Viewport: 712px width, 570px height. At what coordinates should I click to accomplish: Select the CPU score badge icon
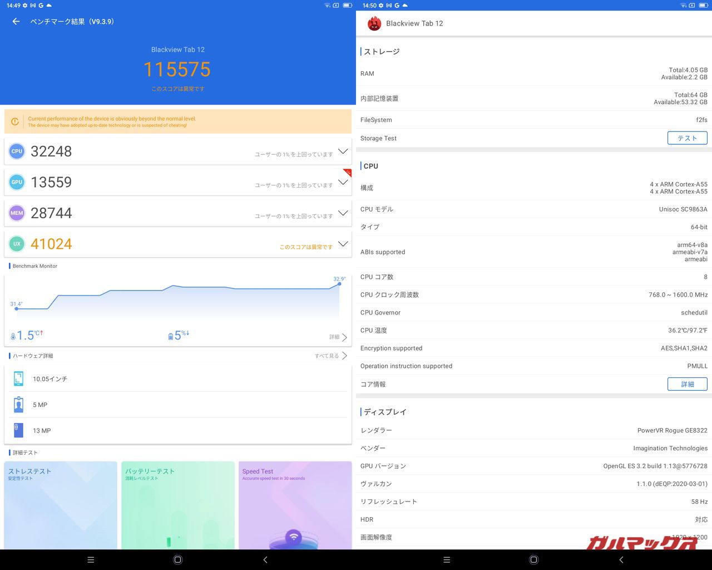click(17, 151)
